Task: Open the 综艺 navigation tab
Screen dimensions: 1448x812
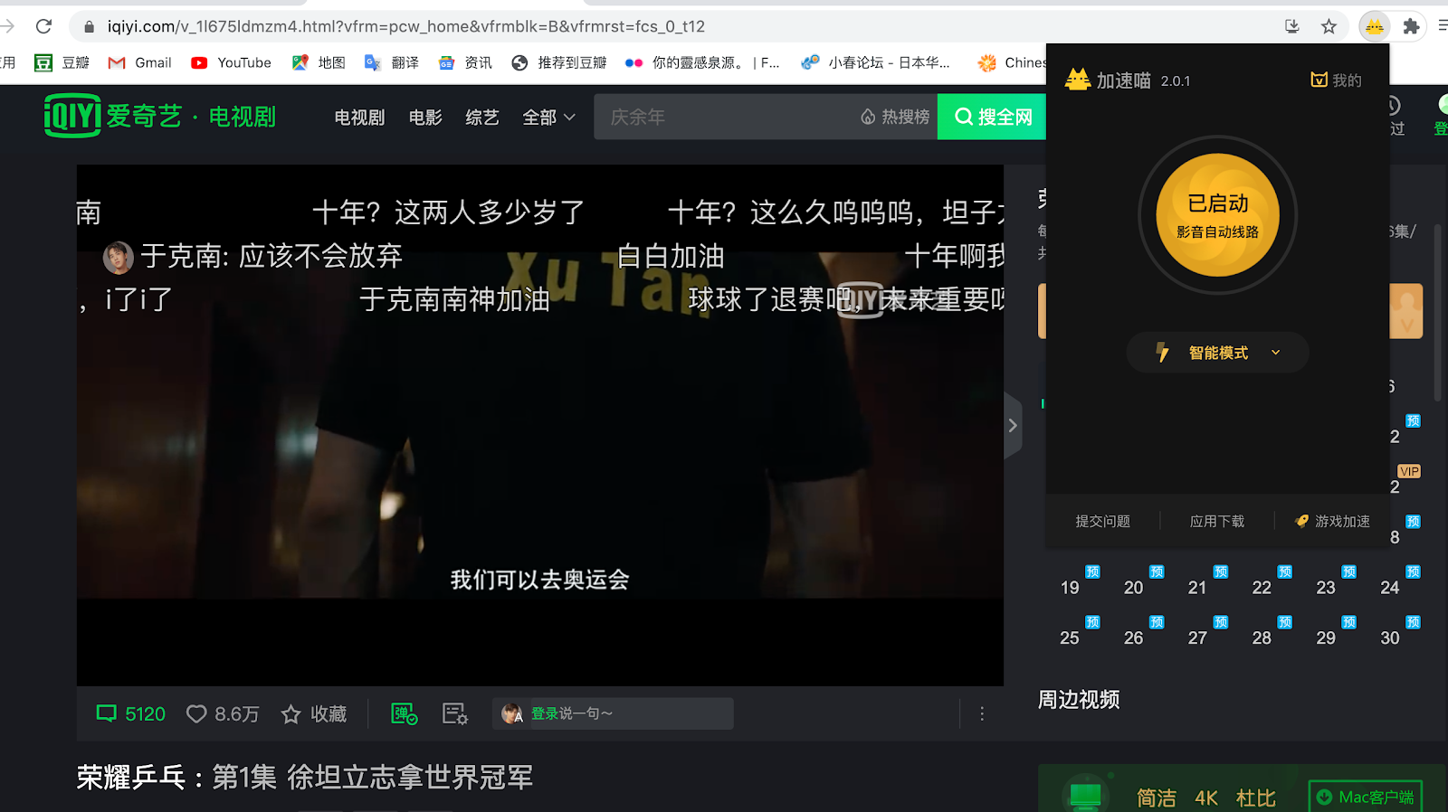Action: [481, 118]
